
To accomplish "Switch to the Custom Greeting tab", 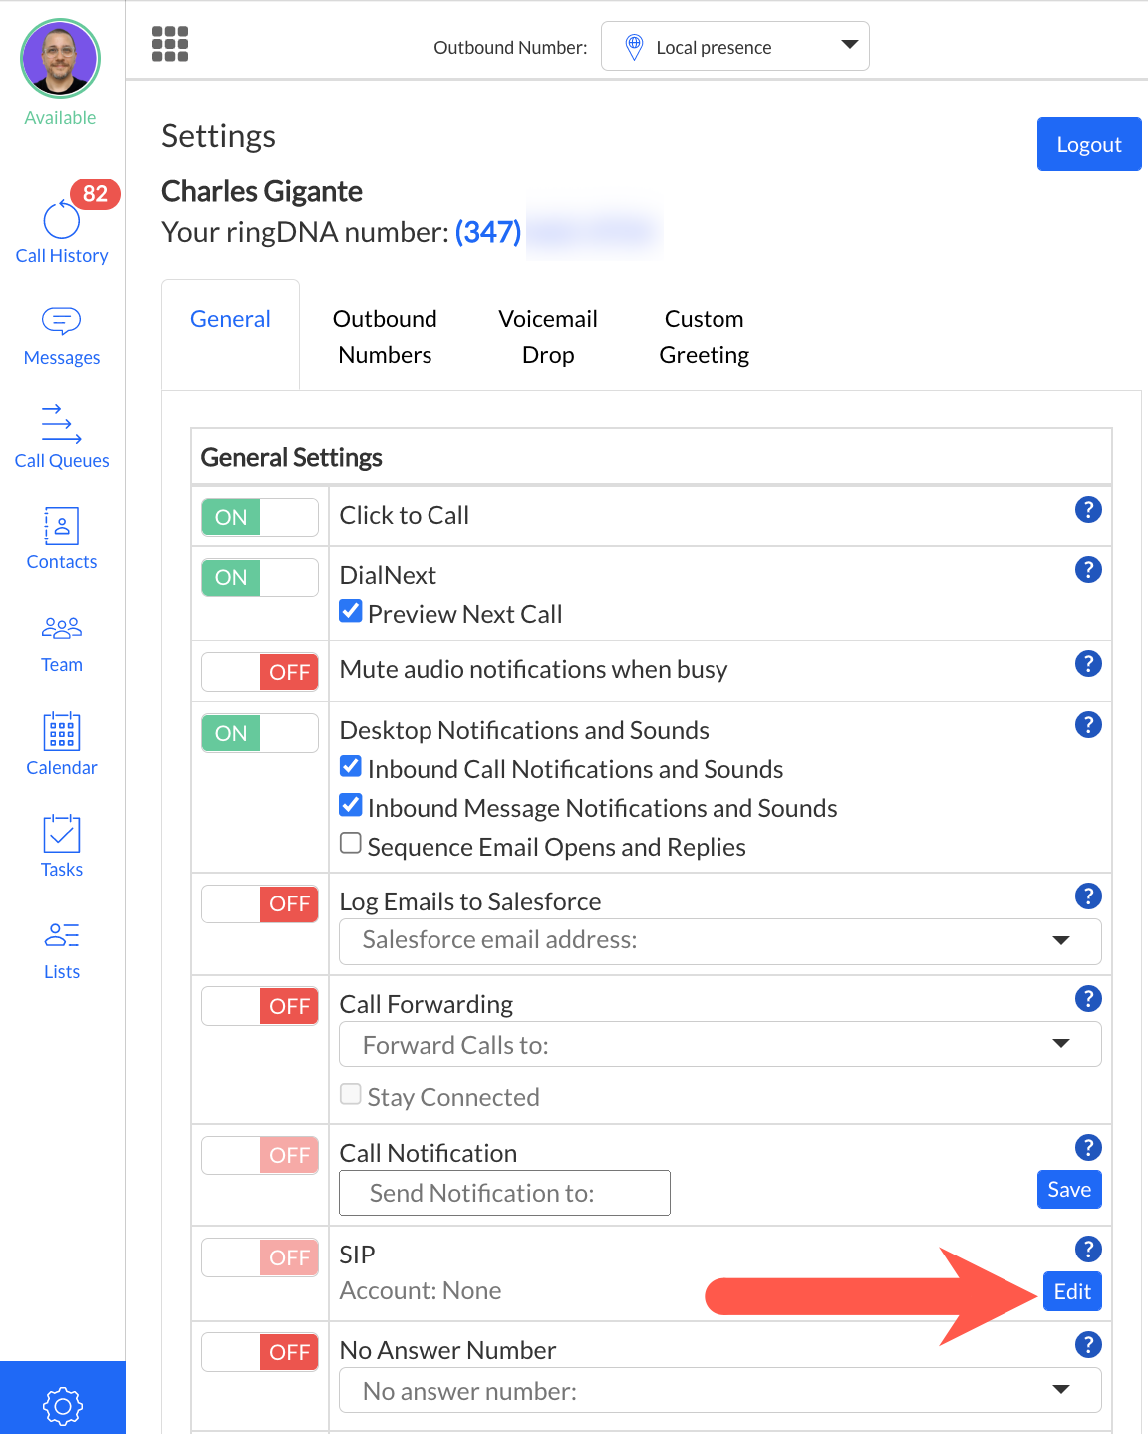I will pos(704,337).
